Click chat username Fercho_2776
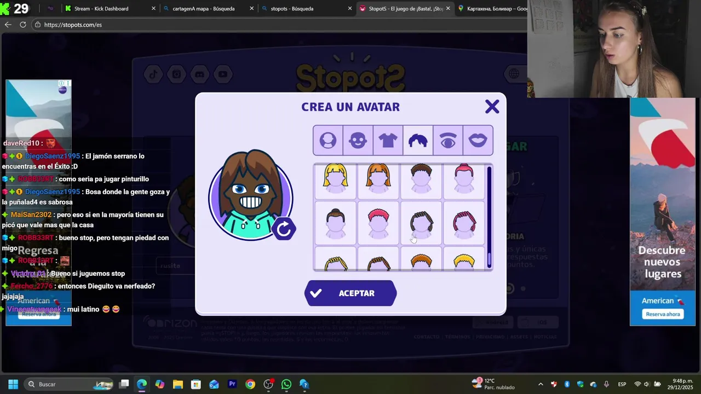 coord(32,286)
